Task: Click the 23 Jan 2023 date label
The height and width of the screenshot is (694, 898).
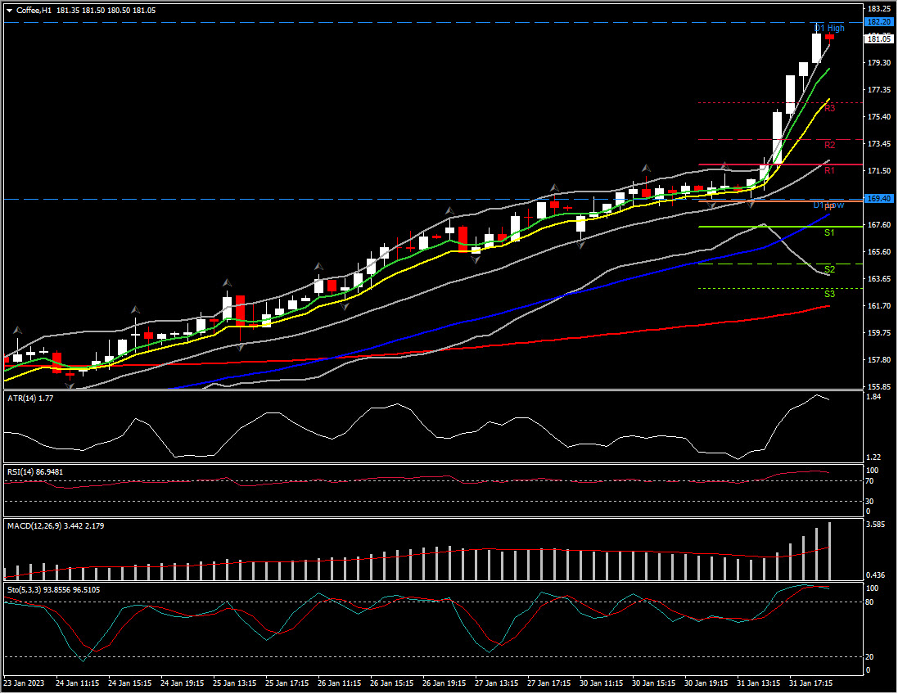Action: [24, 683]
